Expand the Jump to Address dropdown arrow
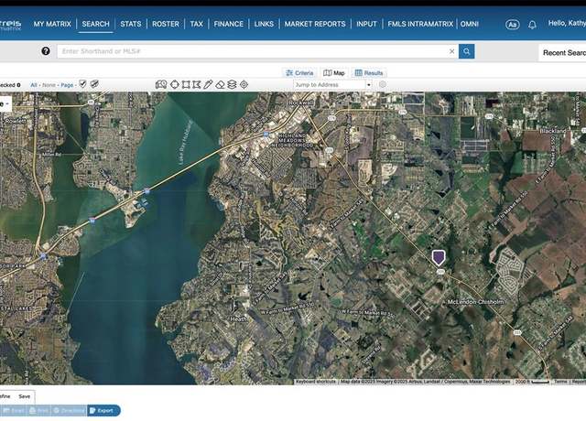 pyautogui.click(x=369, y=85)
